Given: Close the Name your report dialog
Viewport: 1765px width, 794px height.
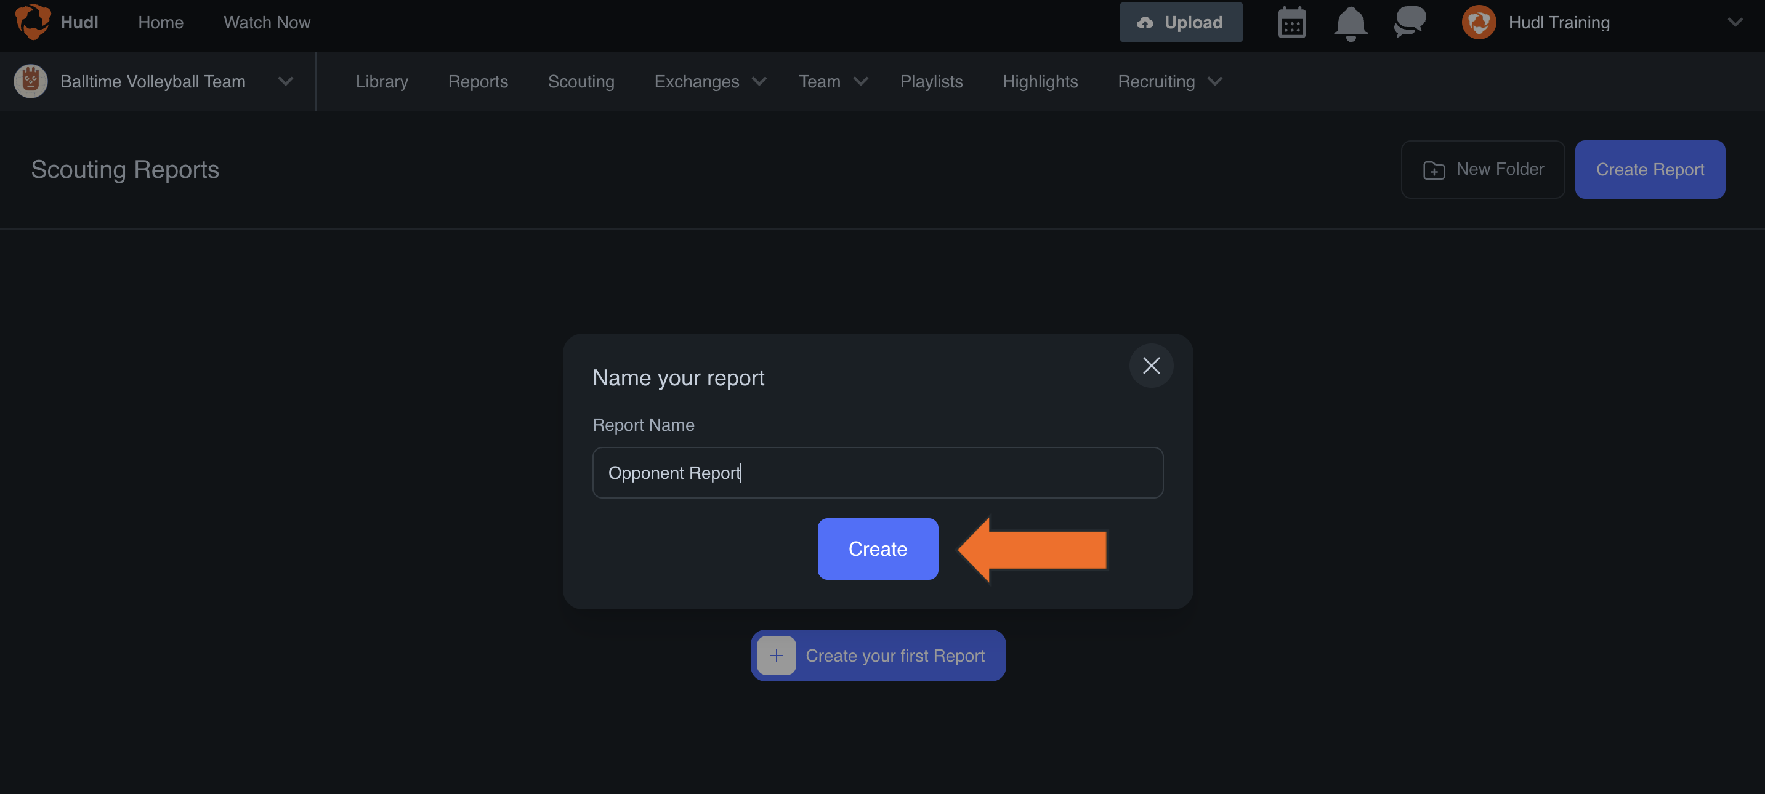Looking at the screenshot, I should pos(1151,365).
